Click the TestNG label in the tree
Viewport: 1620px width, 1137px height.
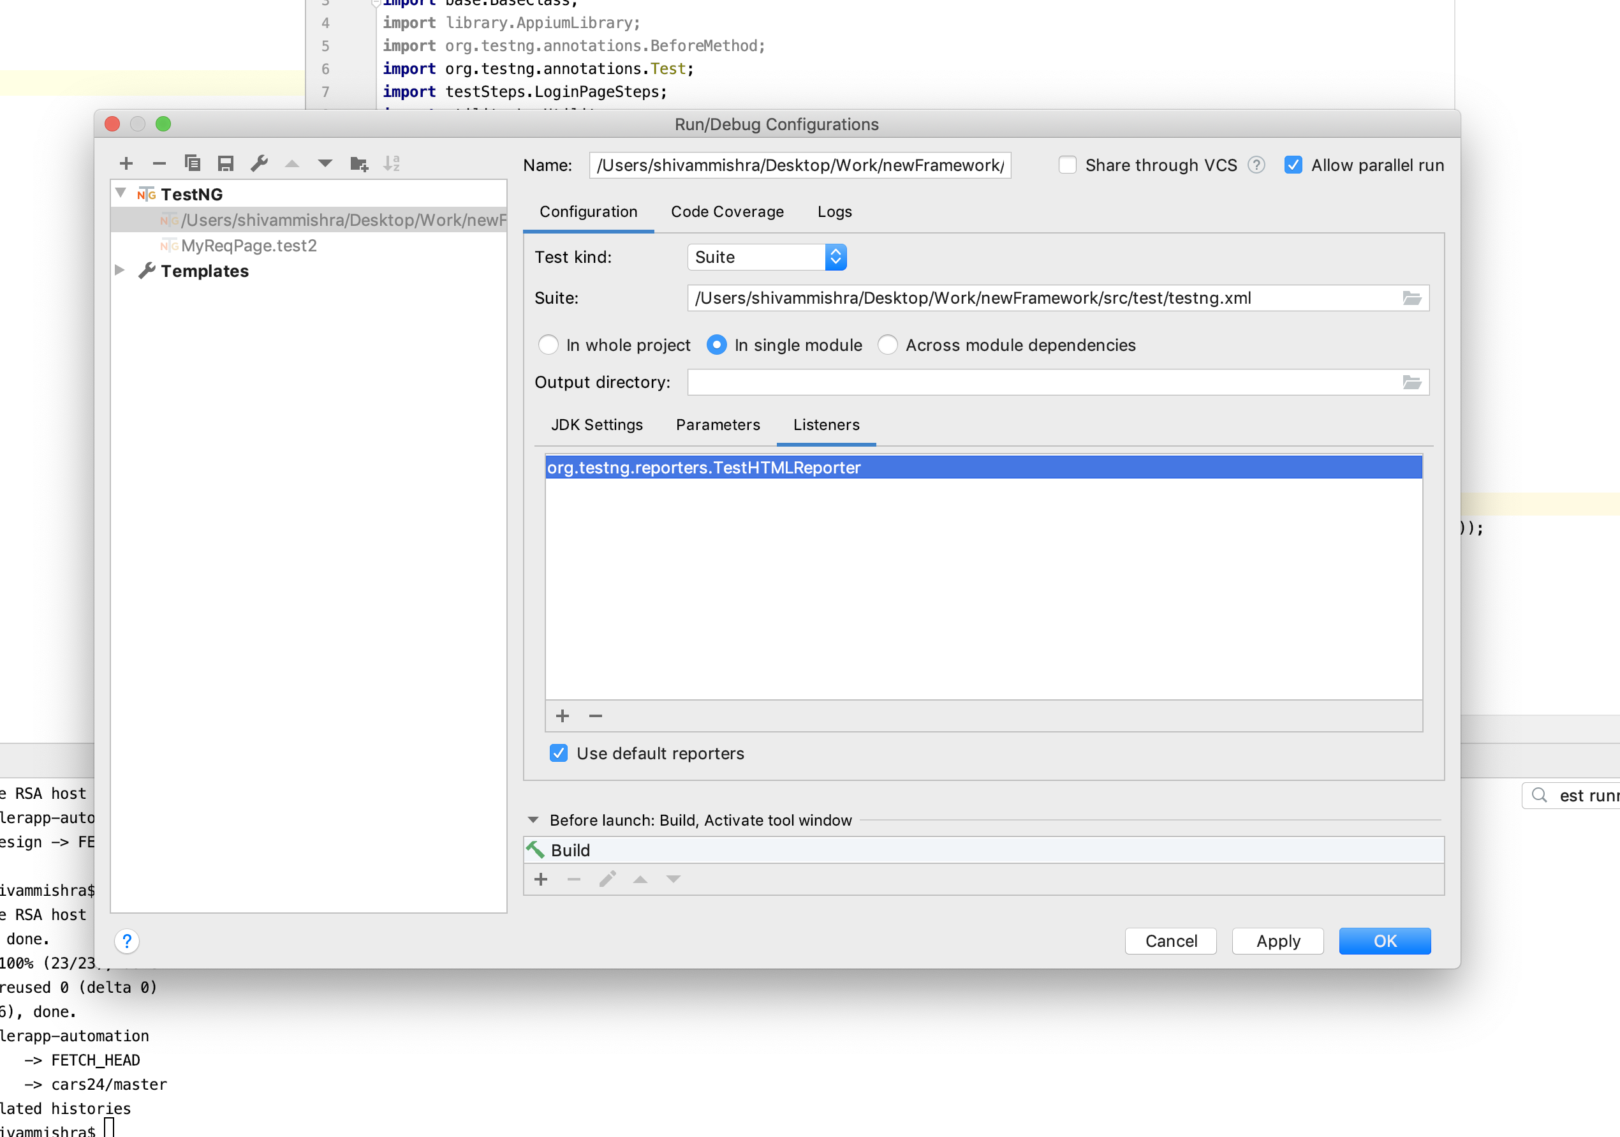(191, 194)
